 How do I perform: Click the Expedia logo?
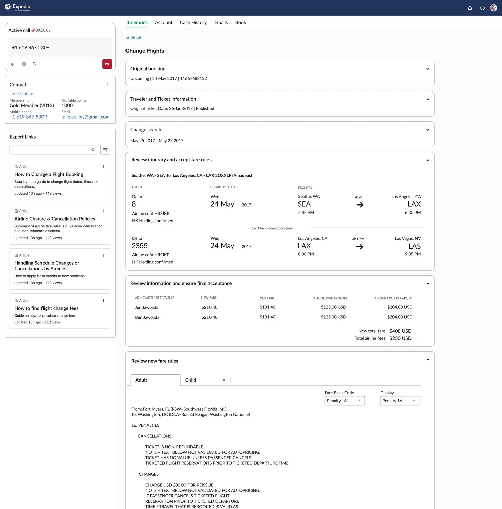[x=18, y=7]
